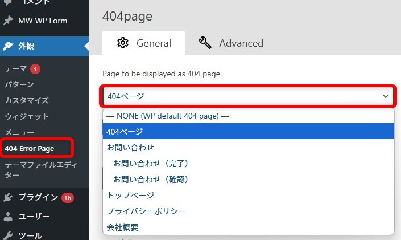The image size is (401, 240).
Task: Click the pin icon beside MW WP Form
Action: click(8, 21)
